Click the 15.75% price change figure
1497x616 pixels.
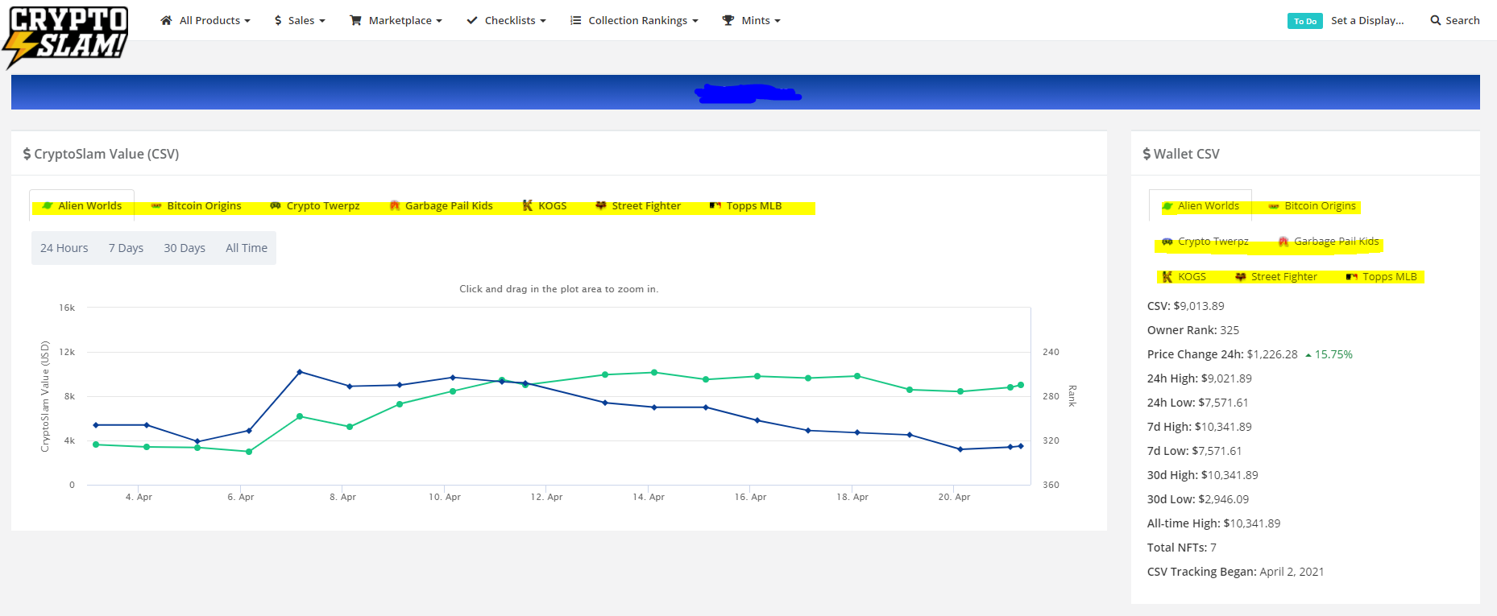[x=1333, y=354]
